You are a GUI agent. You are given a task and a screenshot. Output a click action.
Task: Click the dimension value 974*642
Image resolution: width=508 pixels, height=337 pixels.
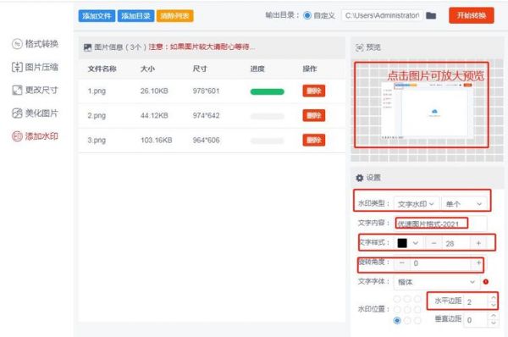[206, 115]
